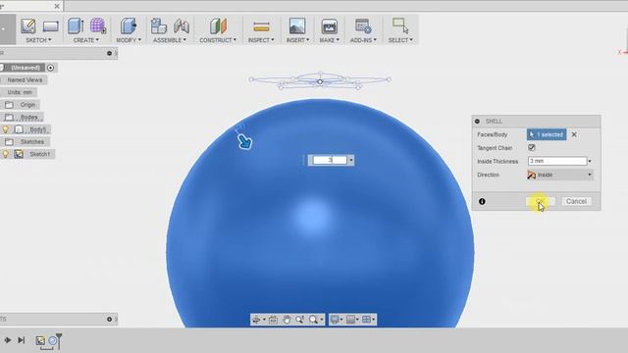Open the Display Settings dropdown arrow
Image resolution: width=628 pixels, height=353 pixels.
coord(341,320)
